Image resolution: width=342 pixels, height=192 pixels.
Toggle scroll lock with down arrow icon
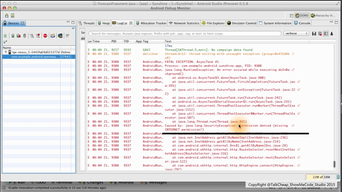(332, 34)
